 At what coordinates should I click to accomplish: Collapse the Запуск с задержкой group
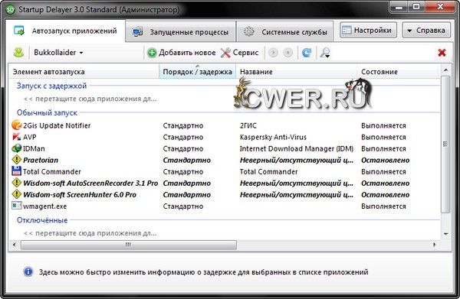(51, 86)
